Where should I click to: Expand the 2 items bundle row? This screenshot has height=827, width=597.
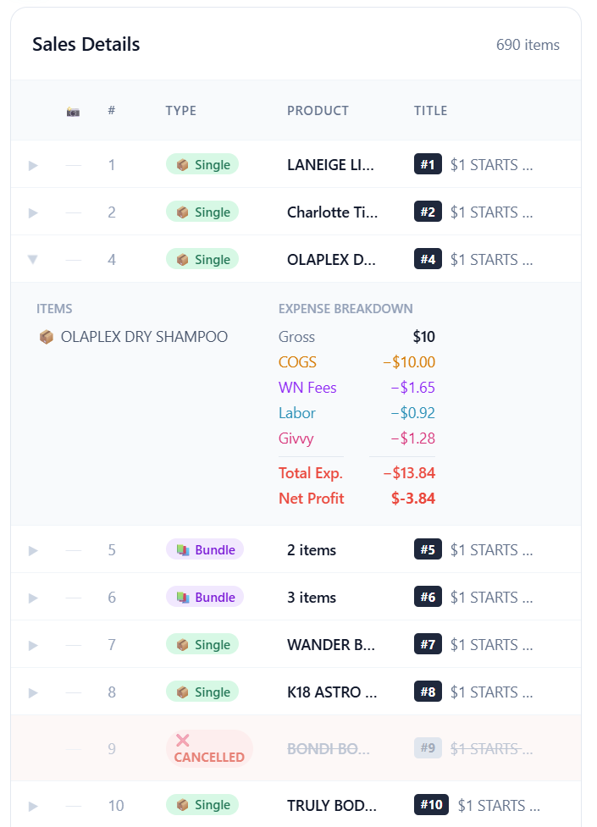(33, 550)
